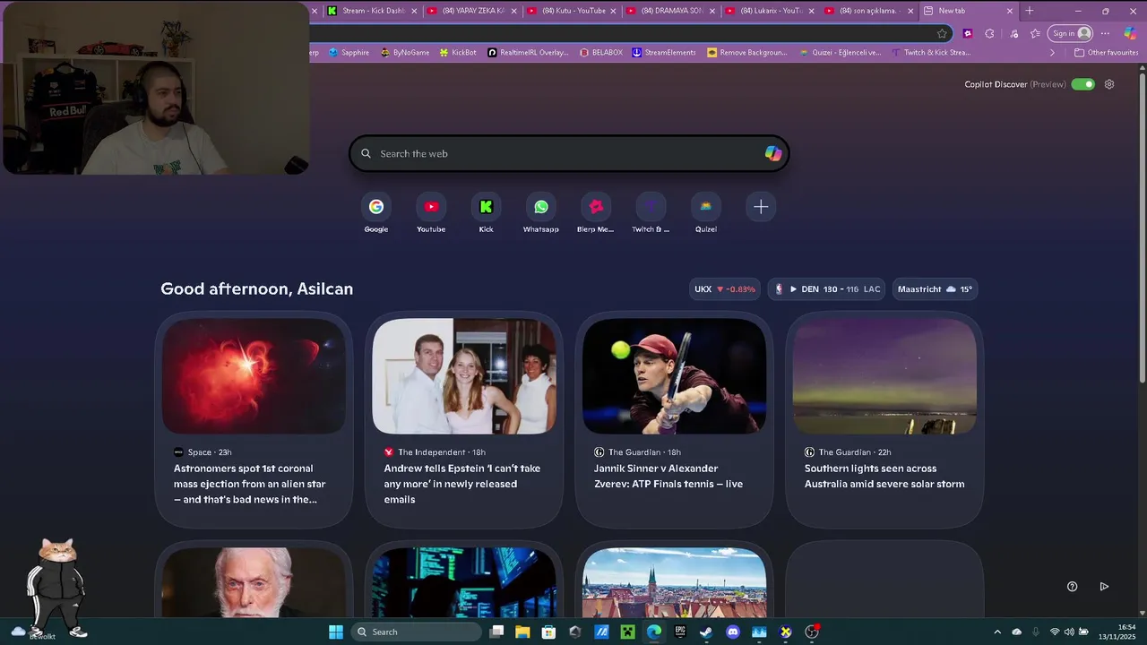Switch to son açıklama tab
The height and width of the screenshot is (645, 1147).
869,11
